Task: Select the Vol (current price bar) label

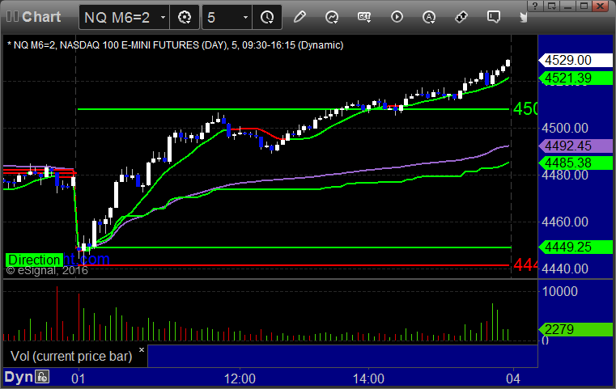Action: 71,356
